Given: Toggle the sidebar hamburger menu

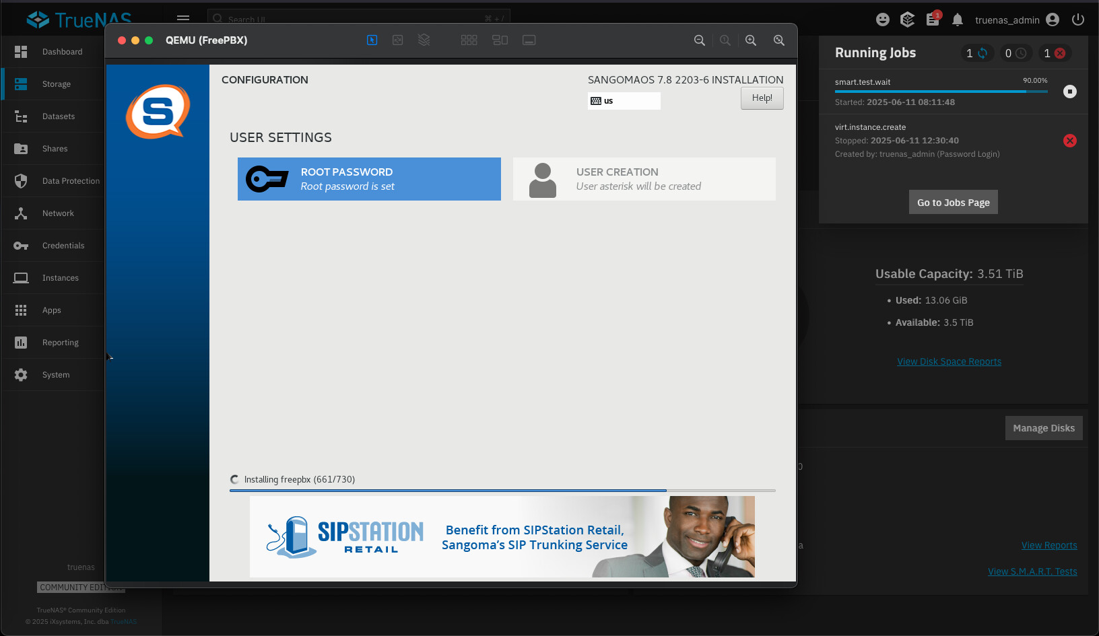Looking at the screenshot, I should click(x=183, y=18).
